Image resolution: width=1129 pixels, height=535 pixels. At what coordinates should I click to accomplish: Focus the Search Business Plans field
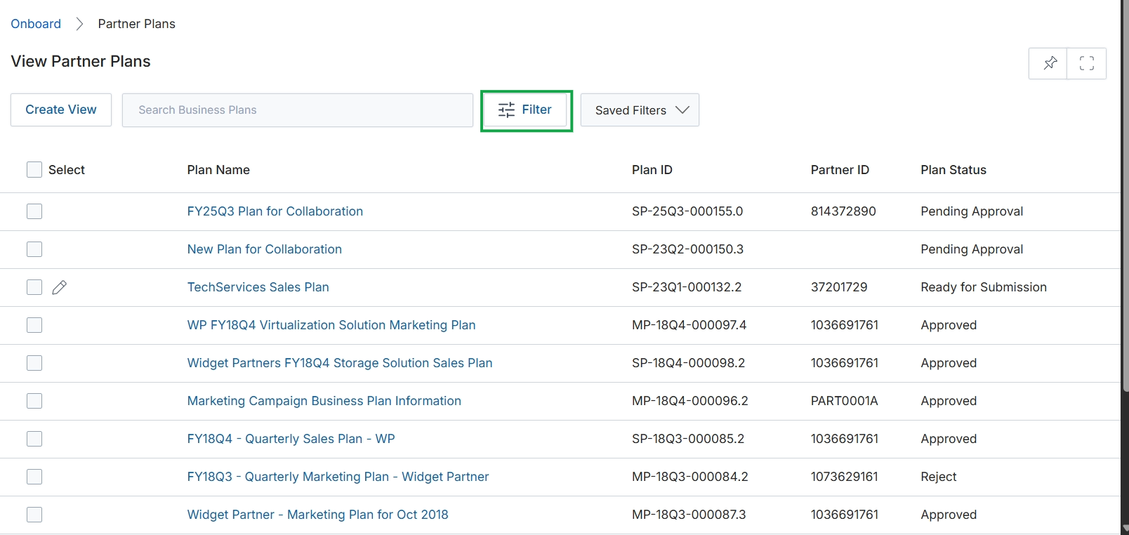point(298,110)
